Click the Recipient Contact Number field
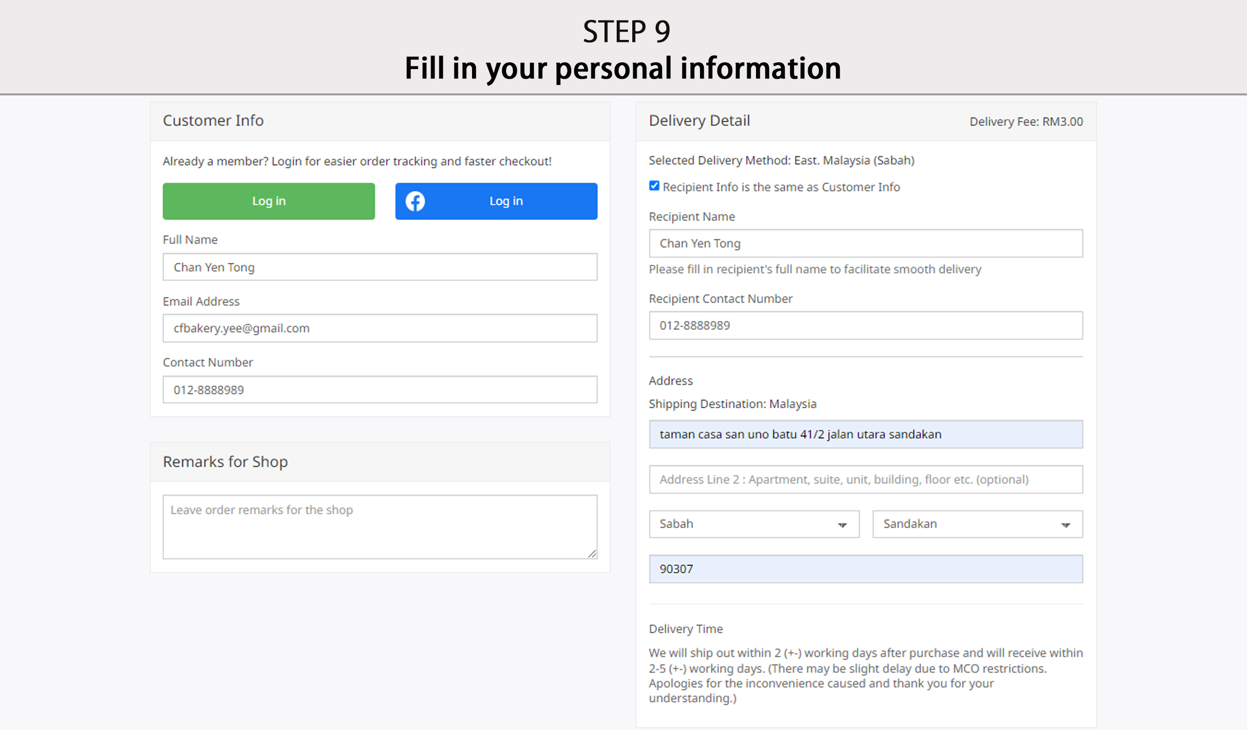1247x730 pixels. [x=865, y=325]
